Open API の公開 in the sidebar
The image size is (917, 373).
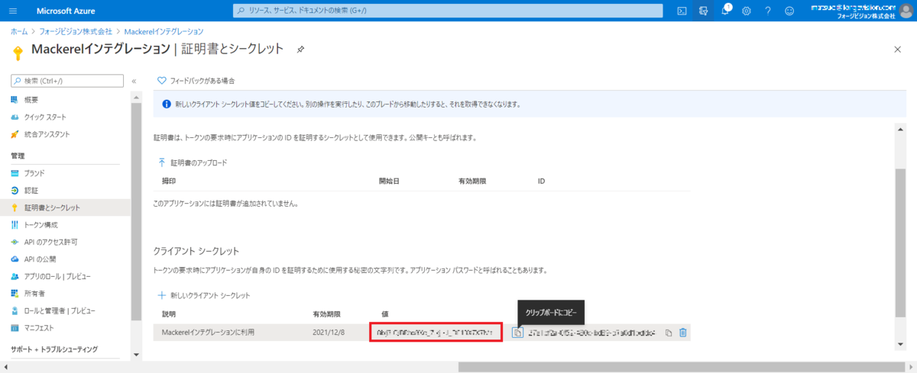pos(41,259)
